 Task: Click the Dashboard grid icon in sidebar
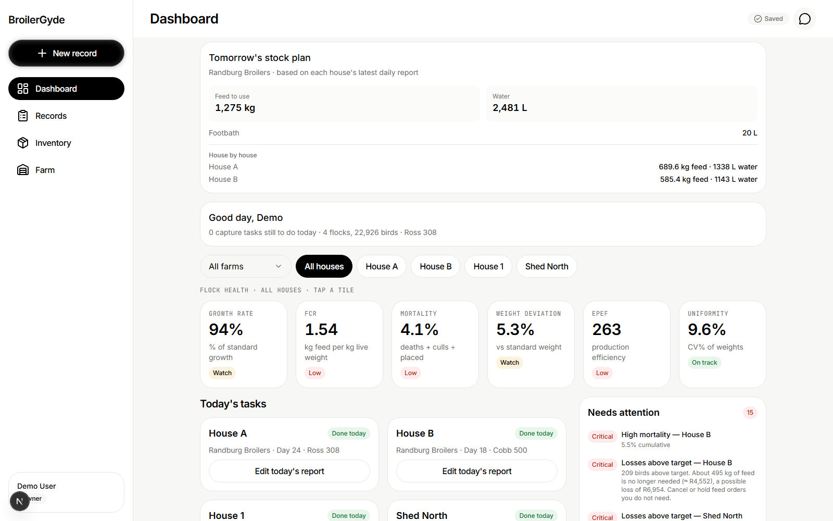pyautogui.click(x=23, y=89)
